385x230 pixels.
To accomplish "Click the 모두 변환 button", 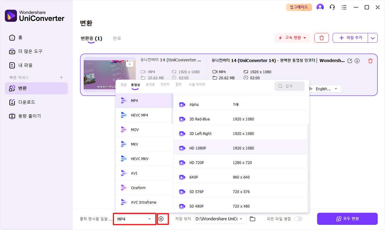I will pos(347,219).
